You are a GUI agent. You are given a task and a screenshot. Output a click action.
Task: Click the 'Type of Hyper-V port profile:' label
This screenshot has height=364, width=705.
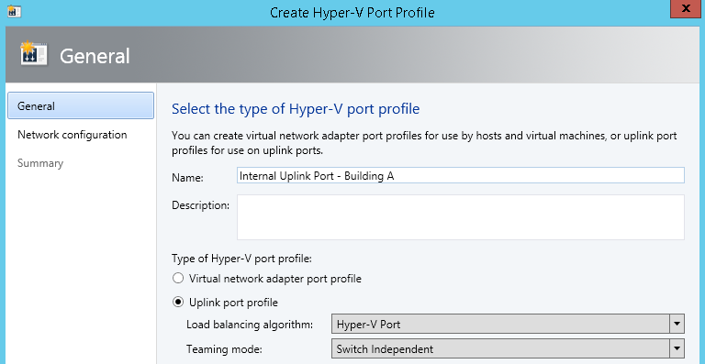point(242,259)
